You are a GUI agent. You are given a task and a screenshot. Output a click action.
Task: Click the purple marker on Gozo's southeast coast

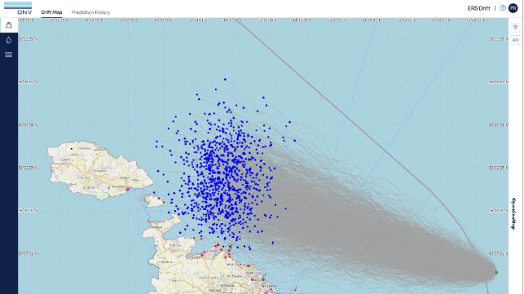click(x=128, y=189)
